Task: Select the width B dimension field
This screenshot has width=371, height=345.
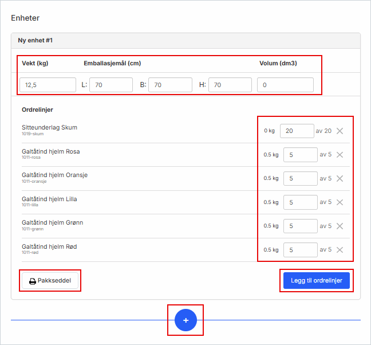Action: (x=170, y=85)
